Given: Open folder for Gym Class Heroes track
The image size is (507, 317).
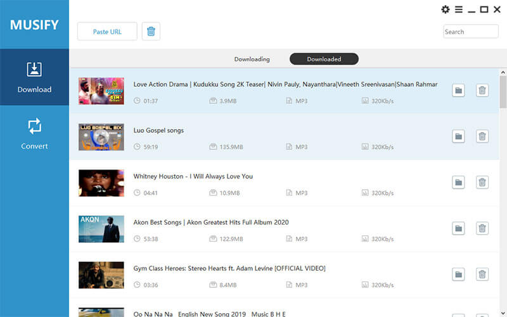Looking at the screenshot, I should [x=458, y=275].
